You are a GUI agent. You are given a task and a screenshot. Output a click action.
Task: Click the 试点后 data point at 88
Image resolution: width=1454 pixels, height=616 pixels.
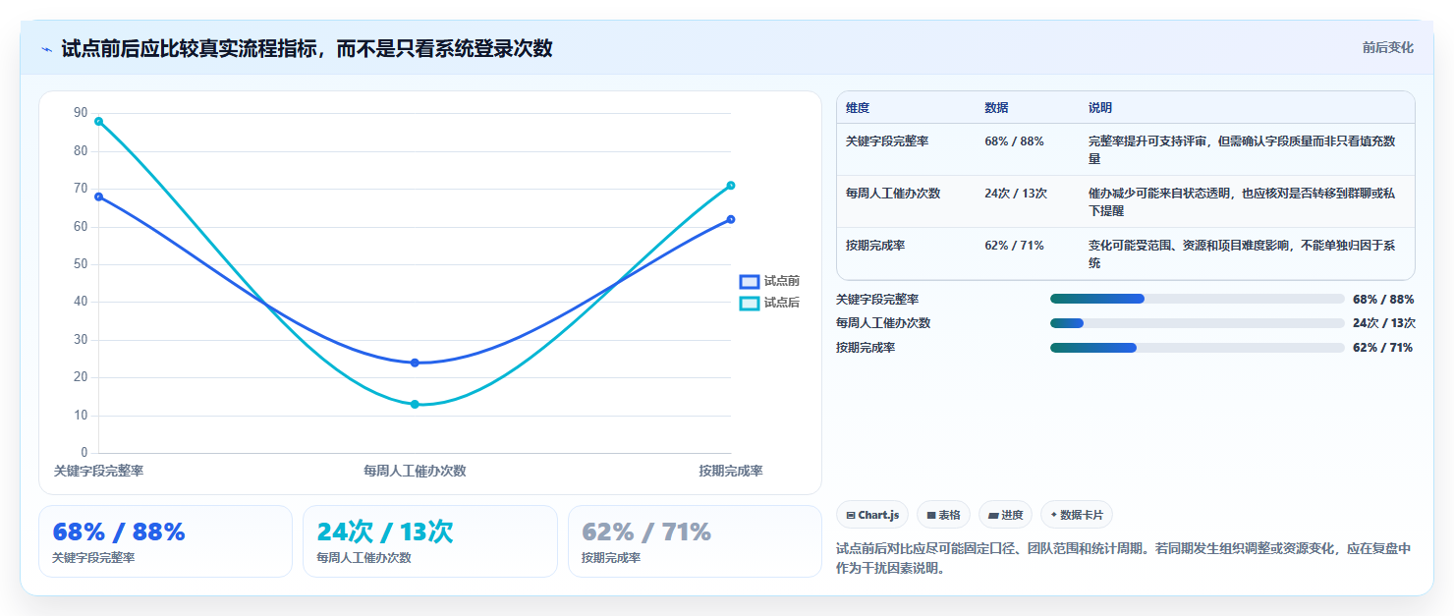(98, 121)
